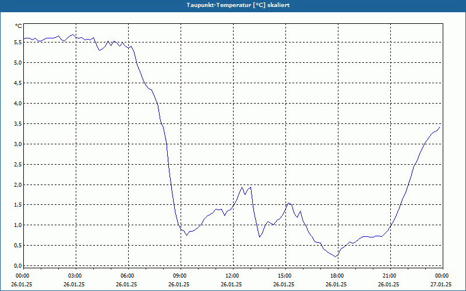466x291 pixels.
Task: Select the 2,5 y-axis value
Action: pyautogui.click(x=18, y=164)
